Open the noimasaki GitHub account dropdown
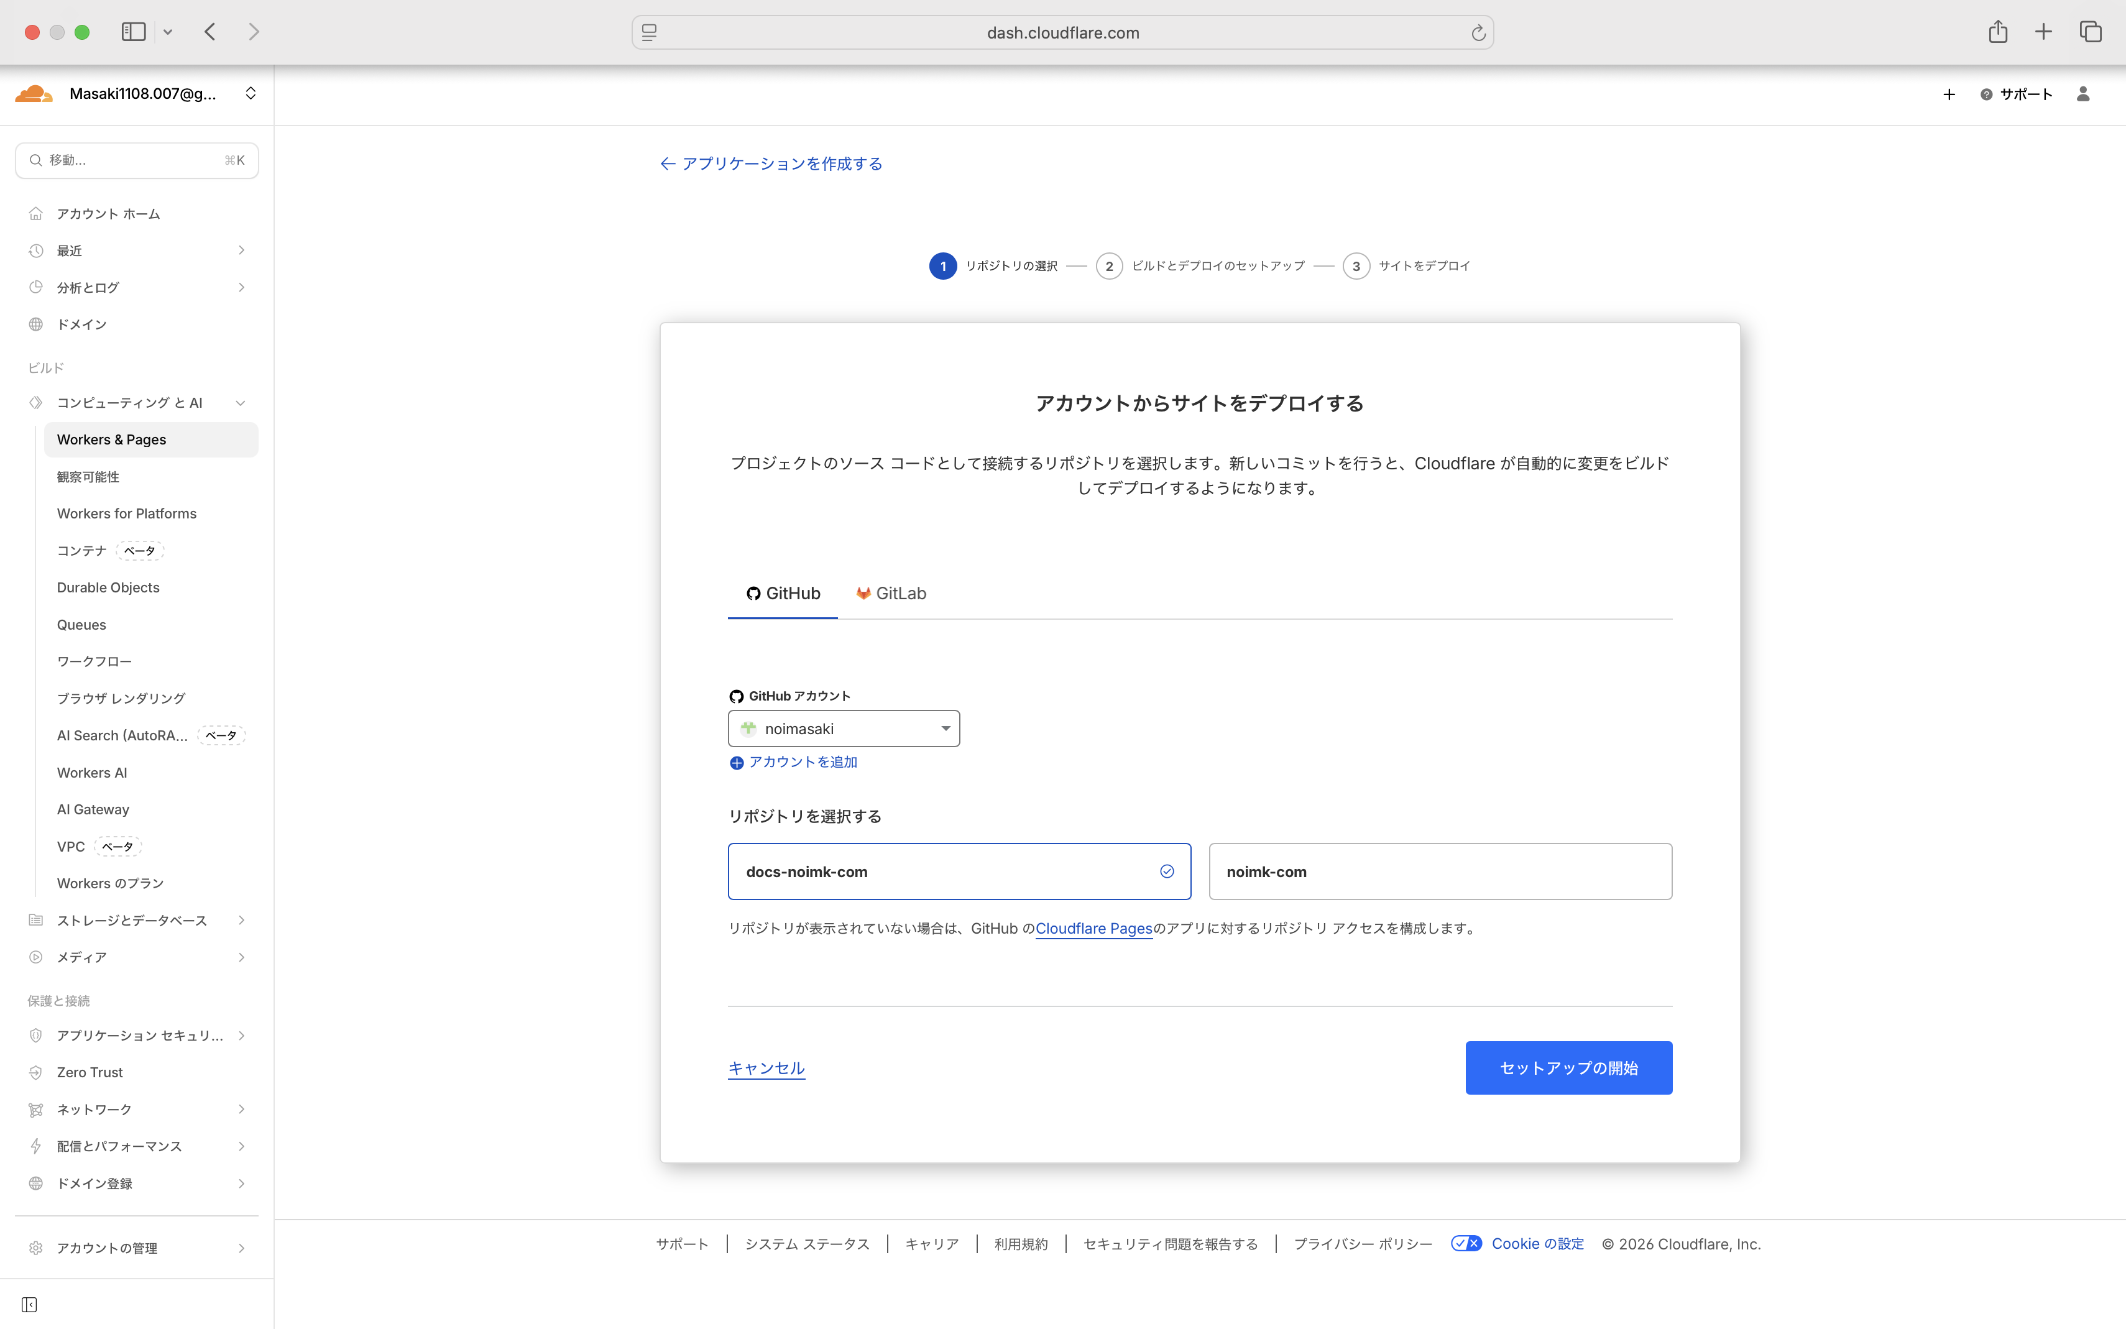This screenshot has width=2126, height=1329. tap(844, 728)
